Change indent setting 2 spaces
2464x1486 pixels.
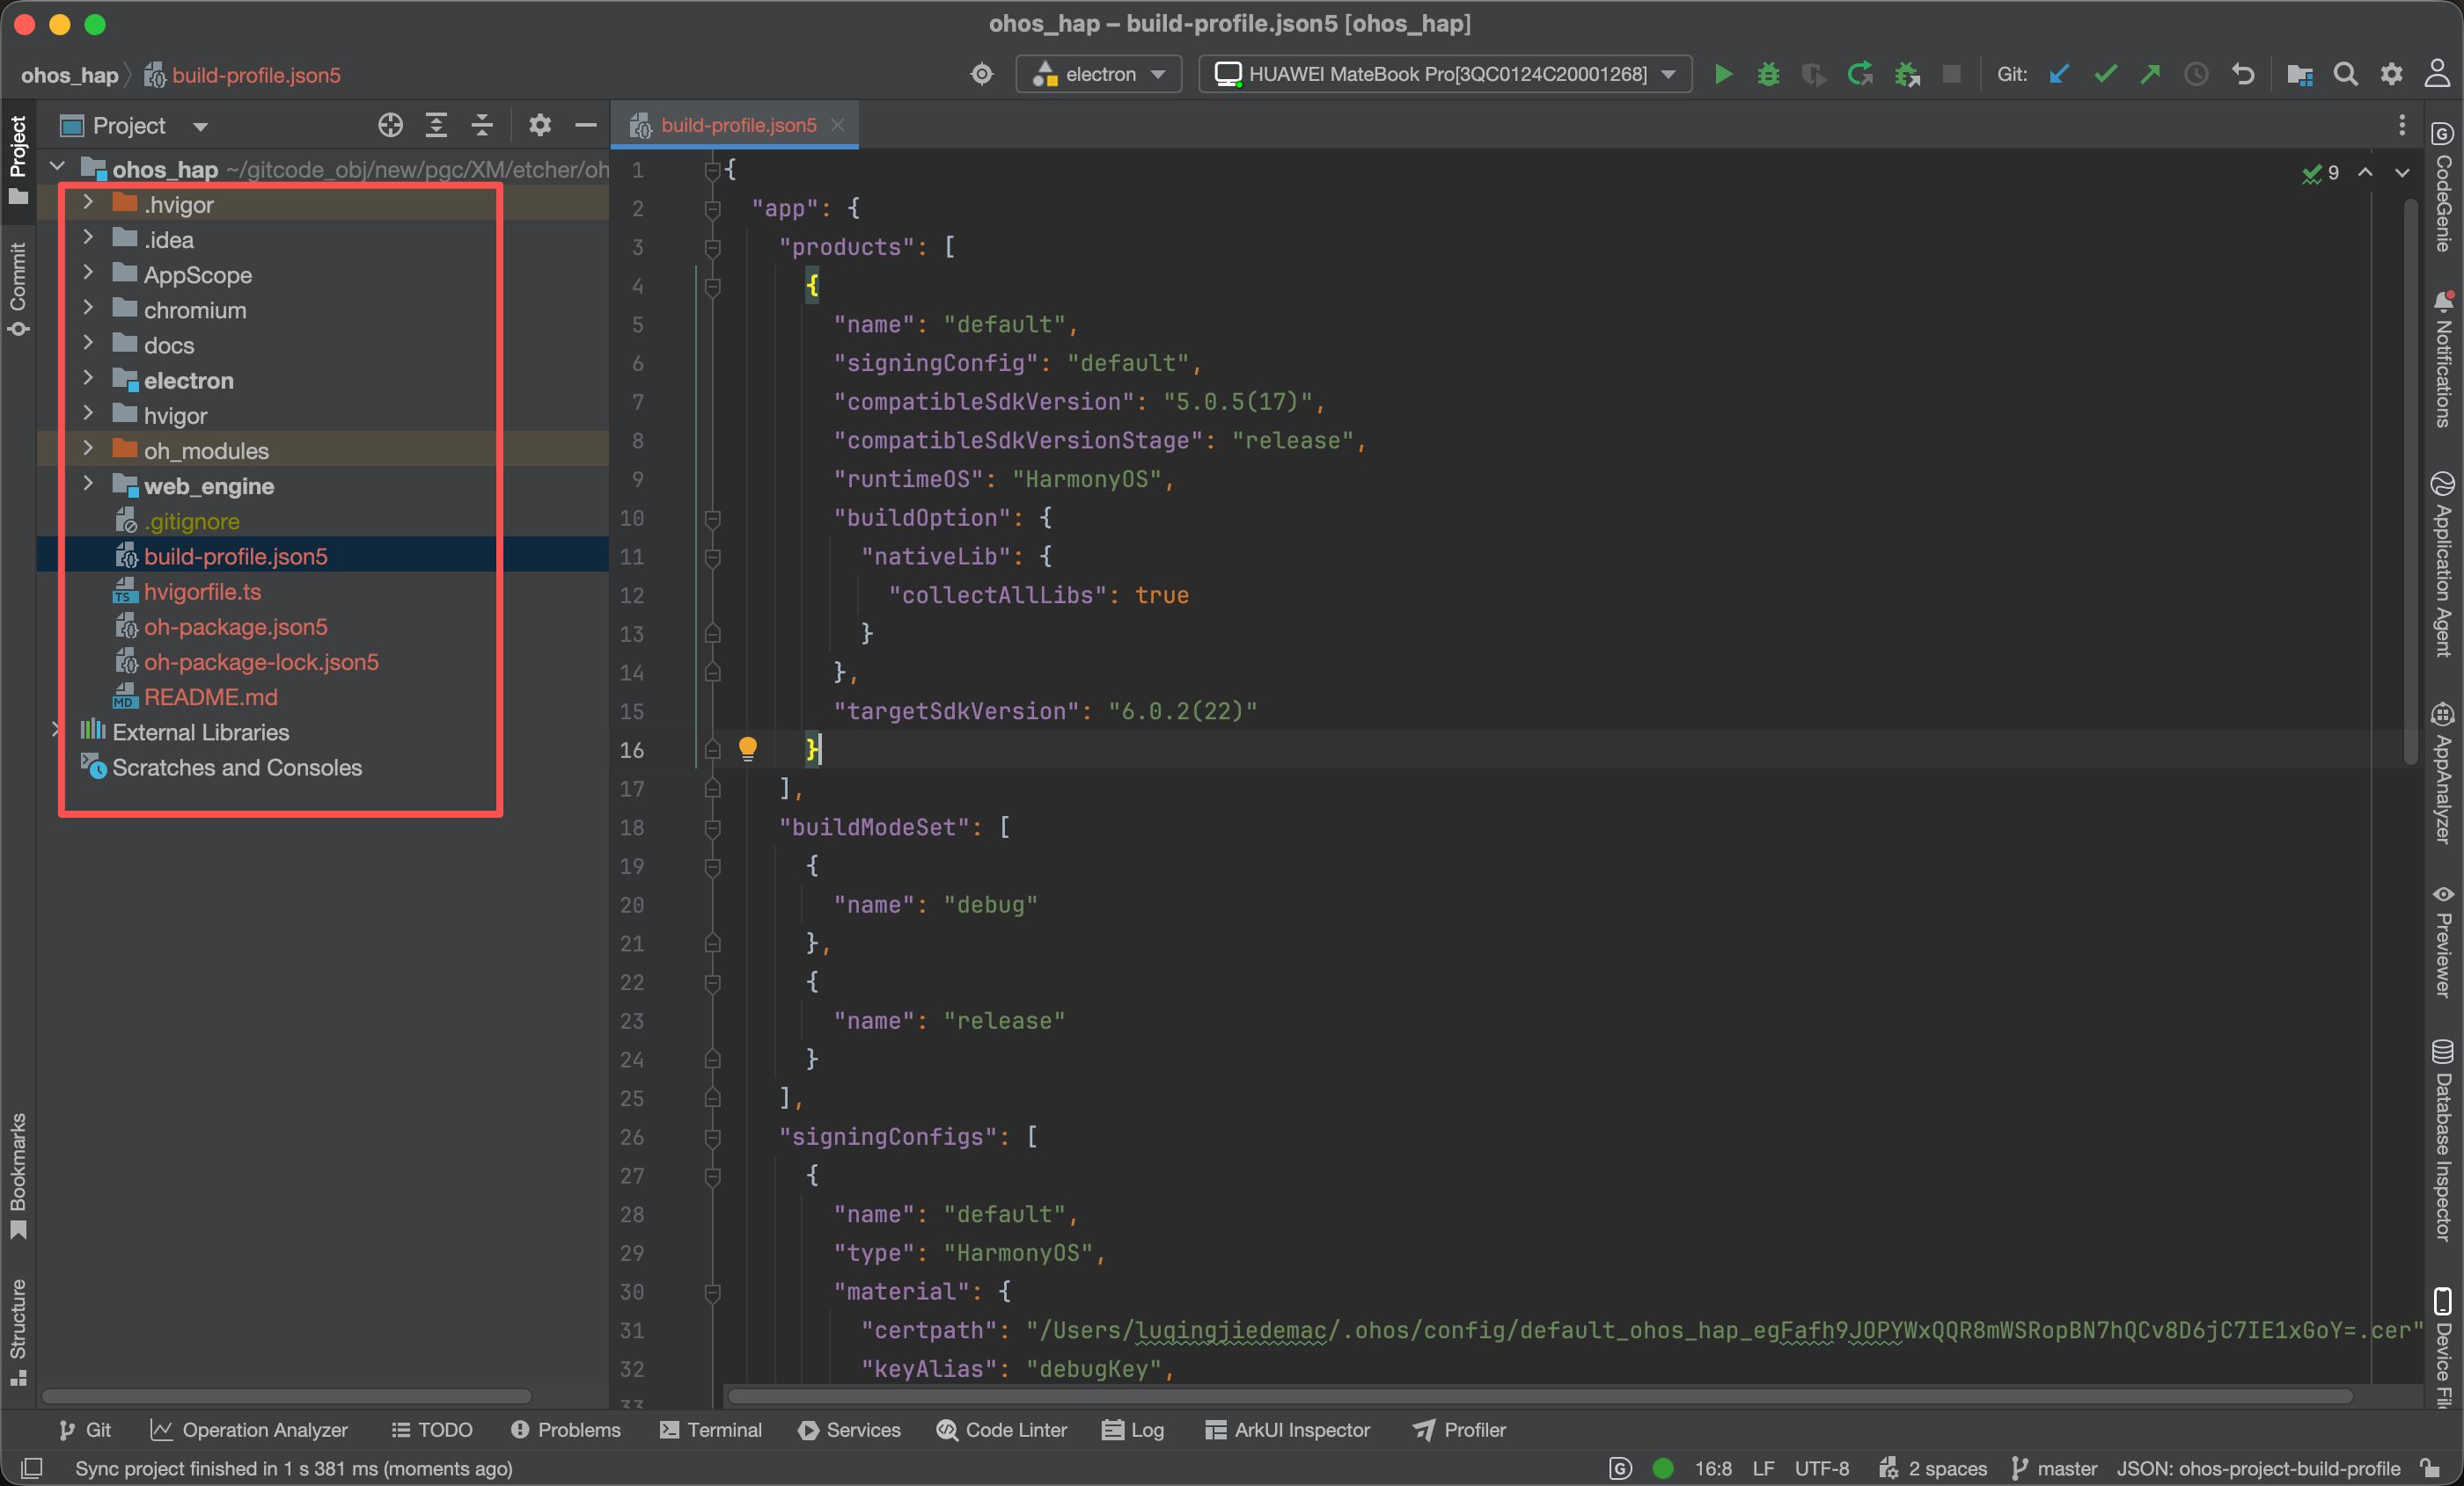coord(1933,1468)
